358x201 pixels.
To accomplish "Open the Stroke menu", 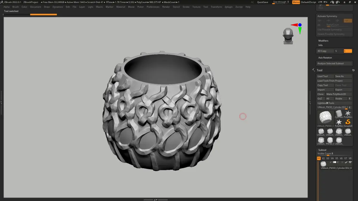I will point(186,7).
